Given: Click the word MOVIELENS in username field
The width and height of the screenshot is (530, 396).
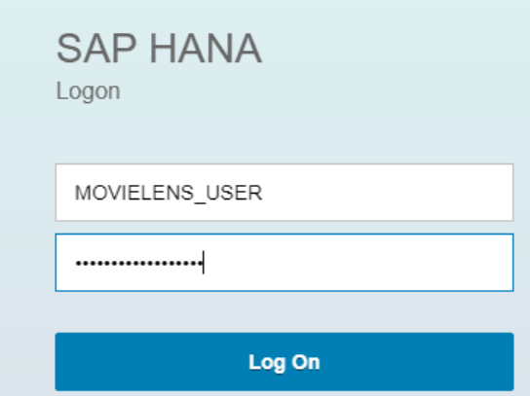Looking at the screenshot, I should pyautogui.click(x=134, y=193).
